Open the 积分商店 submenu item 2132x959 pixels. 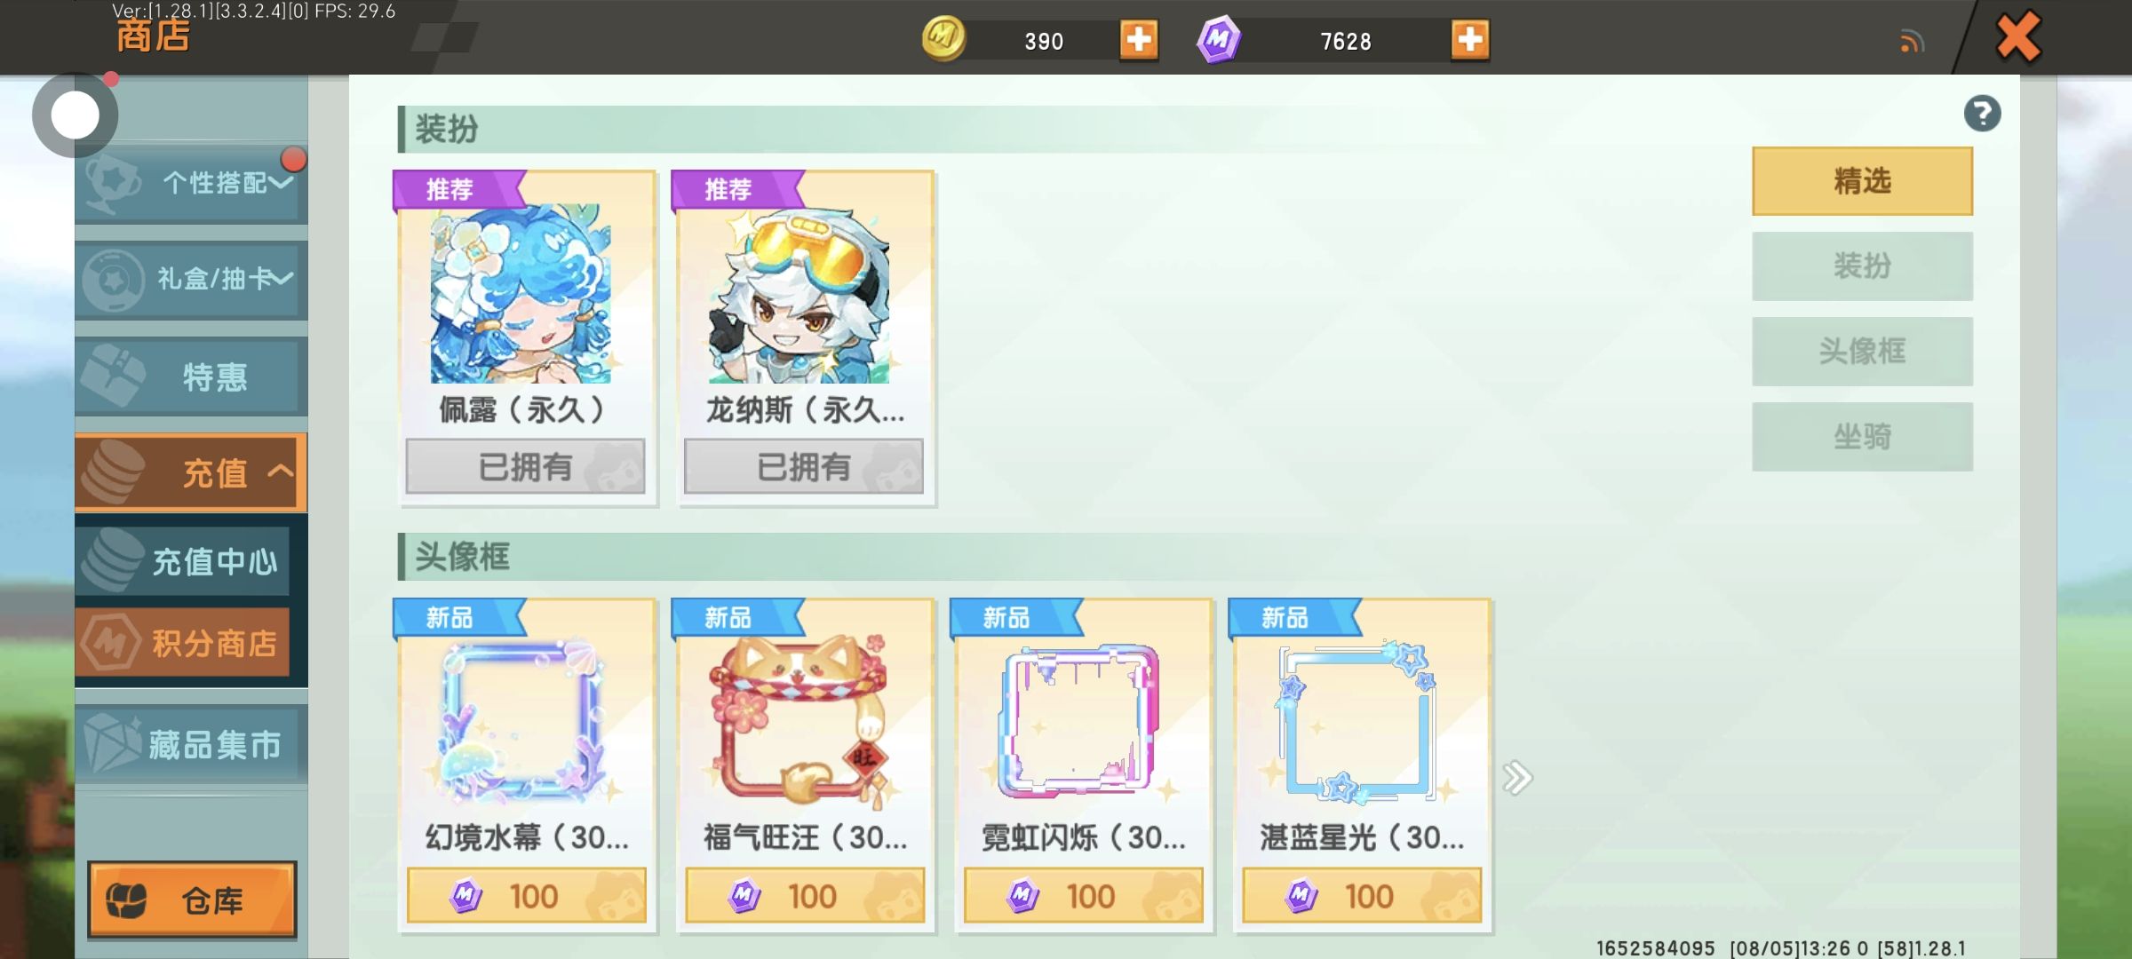(183, 643)
